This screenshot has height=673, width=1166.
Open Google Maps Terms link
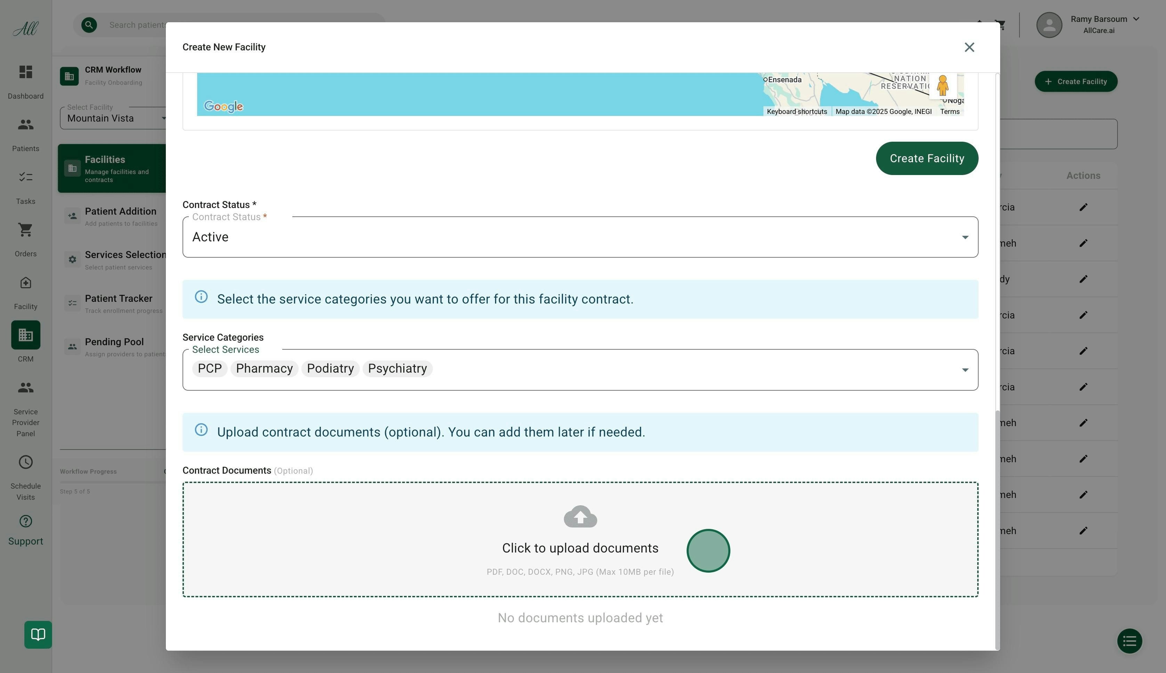949,112
